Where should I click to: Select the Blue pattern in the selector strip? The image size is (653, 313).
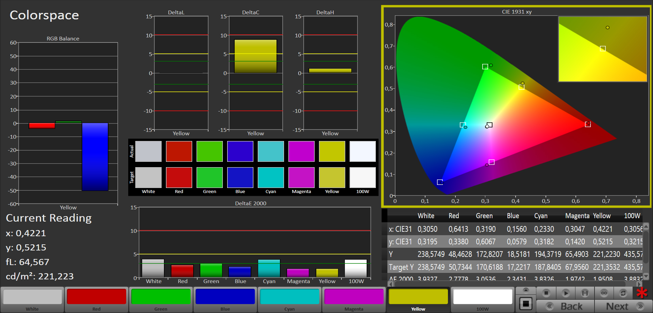[225, 299]
